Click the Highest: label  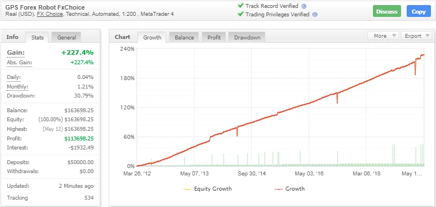pyautogui.click(x=17, y=129)
